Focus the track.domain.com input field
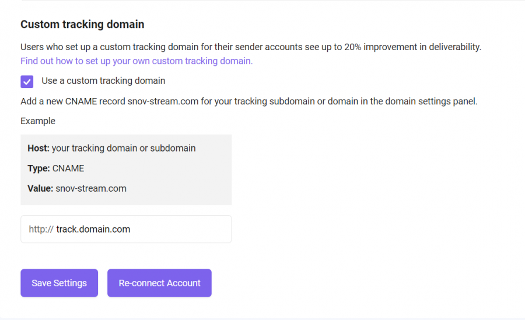The image size is (525, 320). tap(126, 229)
